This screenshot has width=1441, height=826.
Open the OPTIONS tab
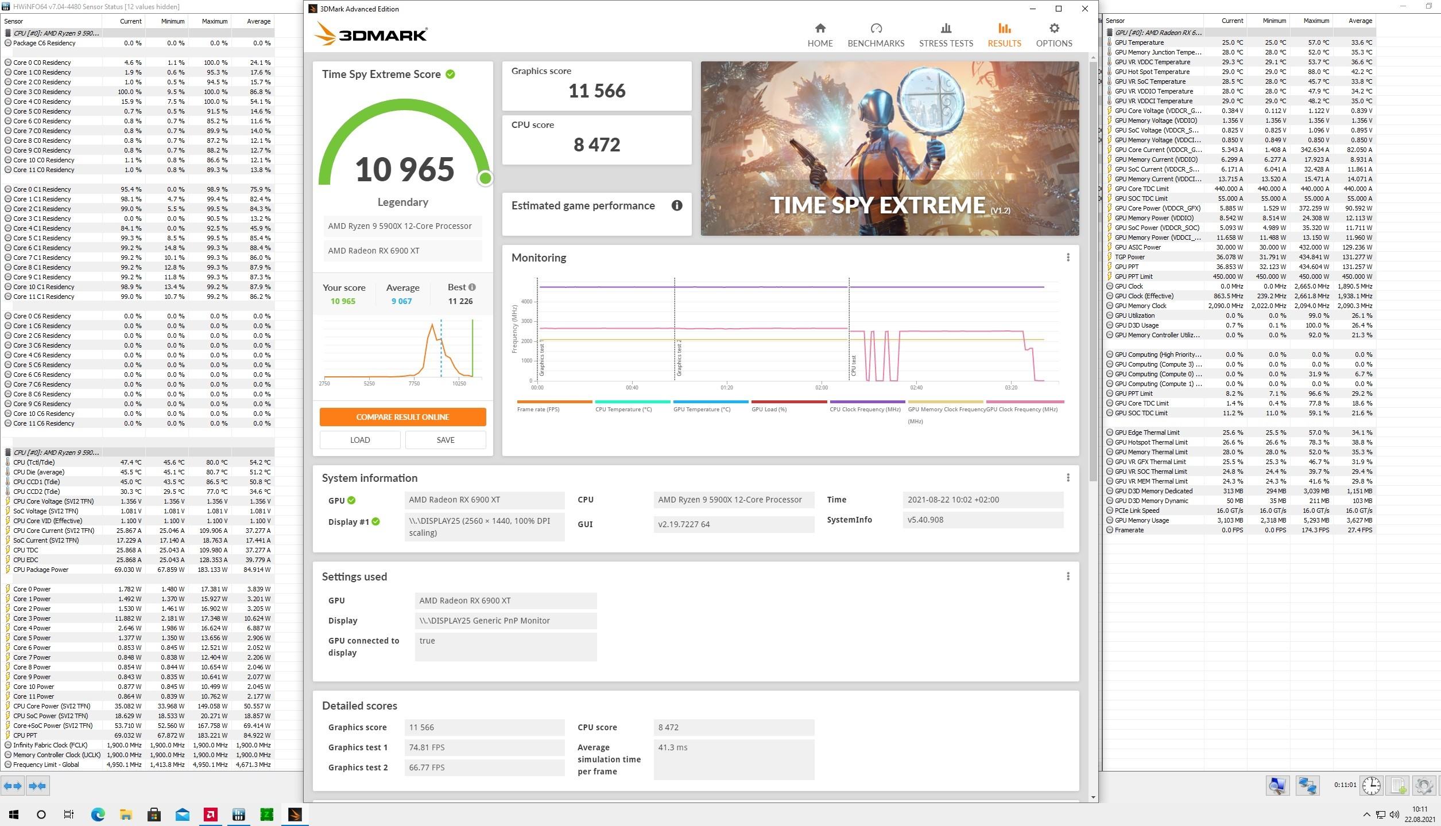click(x=1054, y=35)
